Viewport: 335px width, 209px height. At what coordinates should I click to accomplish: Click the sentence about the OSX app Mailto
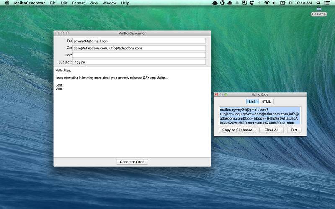(x=111, y=78)
